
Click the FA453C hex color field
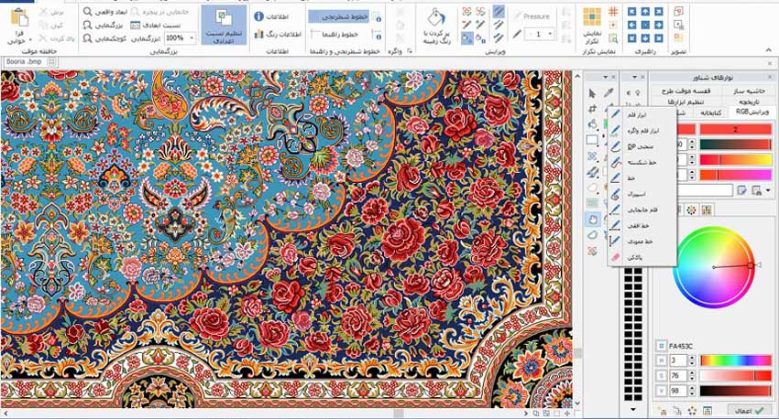point(683,346)
